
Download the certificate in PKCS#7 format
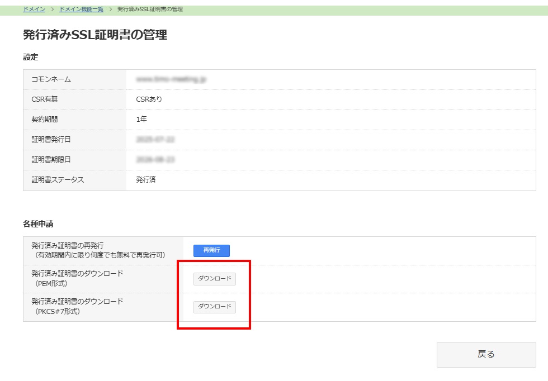(215, 307)
